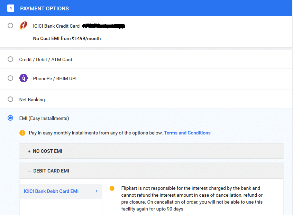Image resolution: width=293 pixels, height=215 pixels.
Task: Click the orange info icon beside installments note
Action: click(22, 133)
